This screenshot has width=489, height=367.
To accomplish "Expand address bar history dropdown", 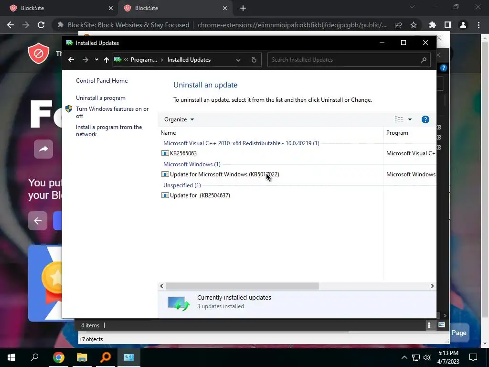I will pyautogui.click(x=238, y=60).
